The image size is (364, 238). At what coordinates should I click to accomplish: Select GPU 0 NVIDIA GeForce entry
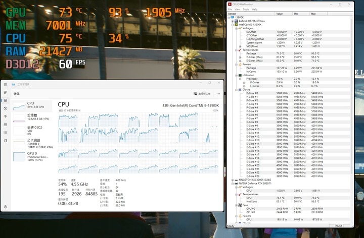[x=32, y=156]
